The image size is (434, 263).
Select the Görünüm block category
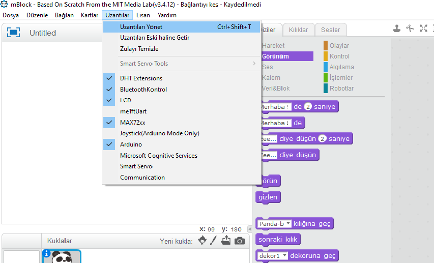click(x=287, y=56)
